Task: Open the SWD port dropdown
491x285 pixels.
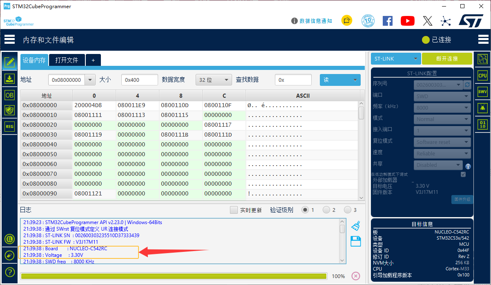Action: click(442, 96)
